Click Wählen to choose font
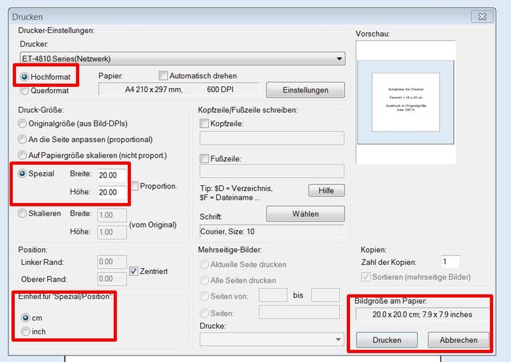Image resolution: width=511 pixels, height=362 pixels. [x=305, y=213]
